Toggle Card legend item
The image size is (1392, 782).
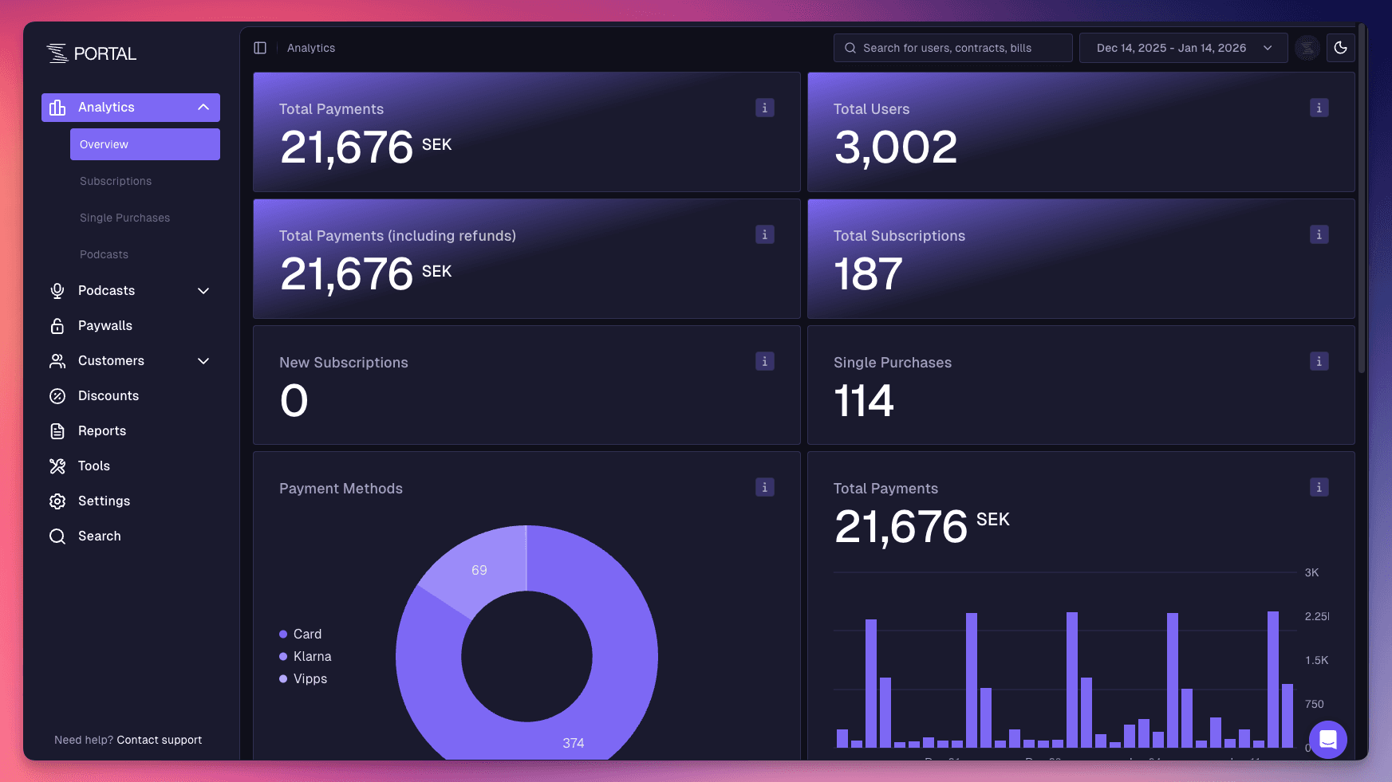301,634
